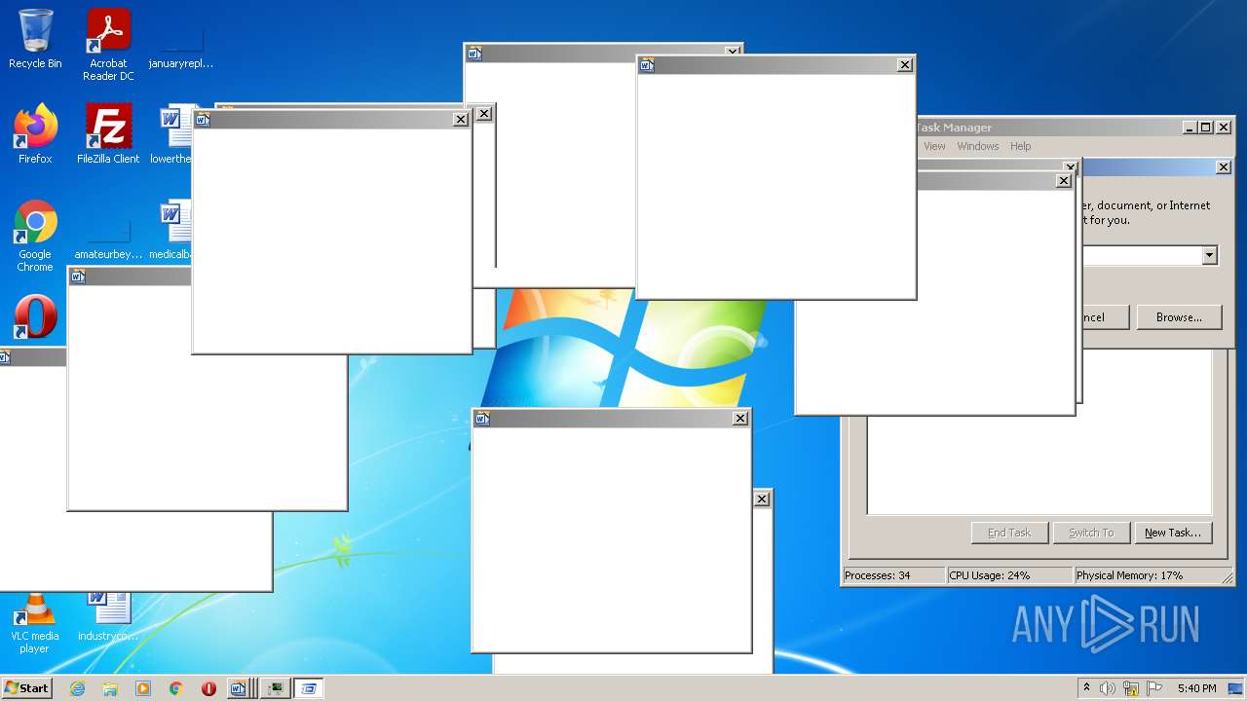Click the Task Manager title bar
This screenshot has height=701, width=1247.
(1047, 128)
